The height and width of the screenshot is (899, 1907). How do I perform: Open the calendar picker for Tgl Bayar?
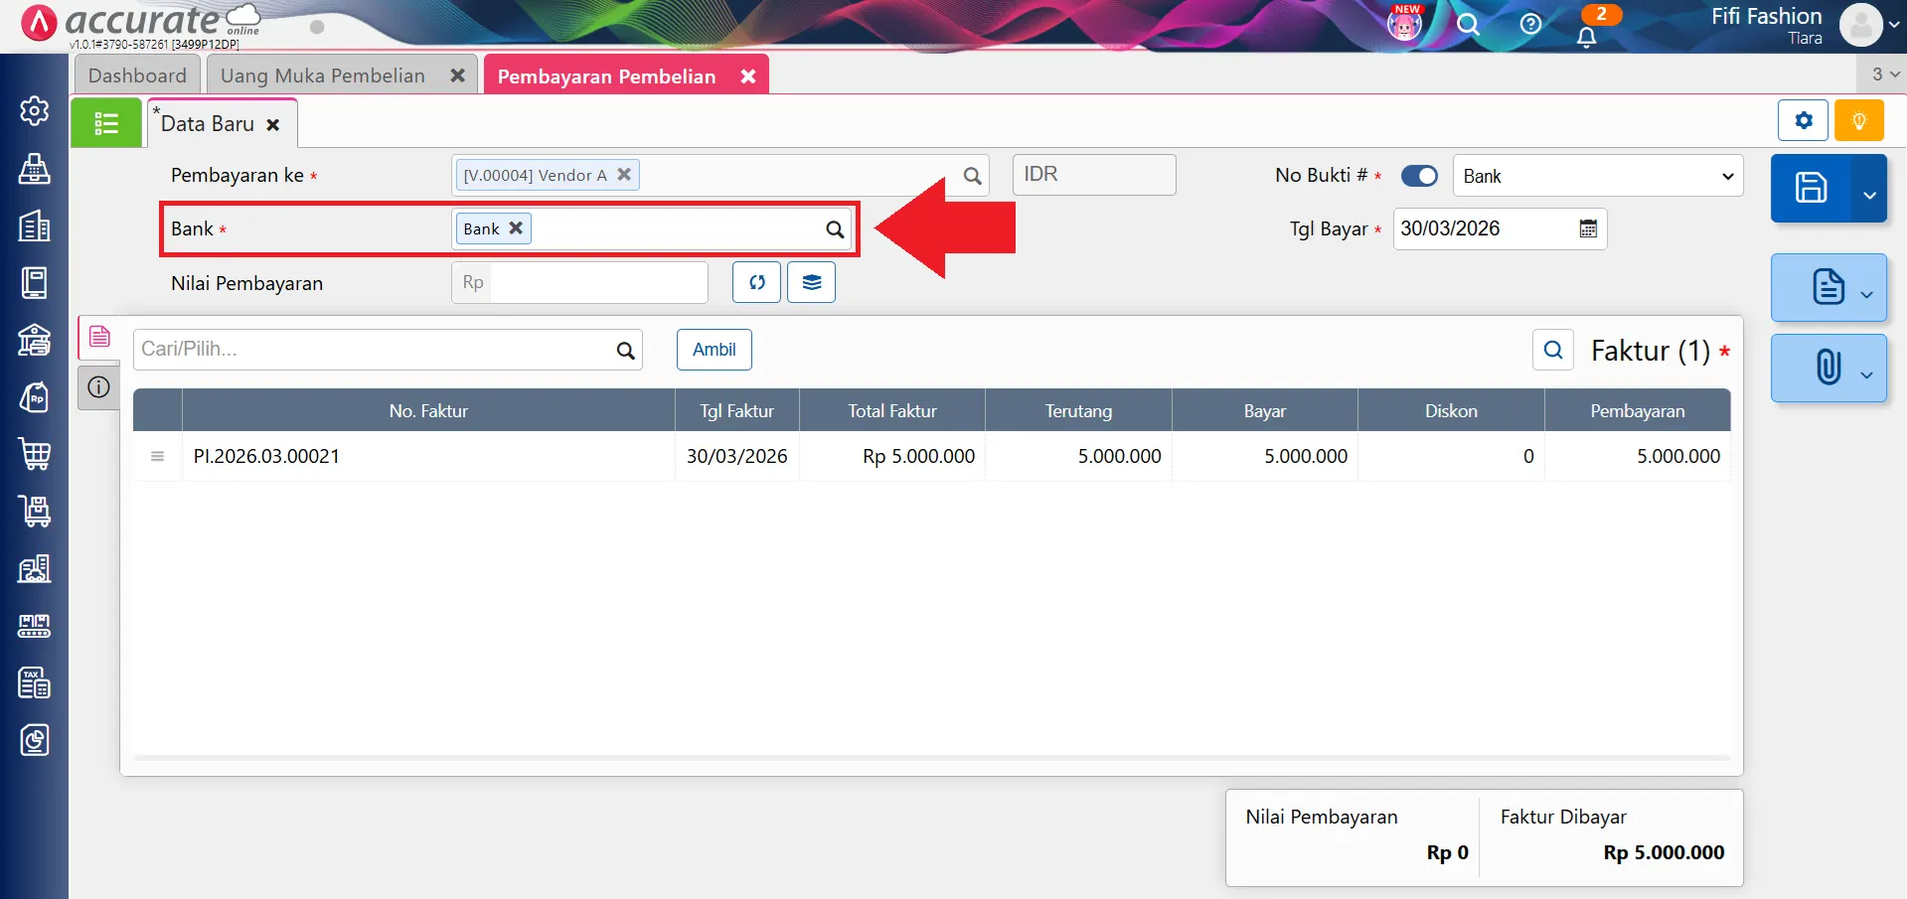(1588, 229)
